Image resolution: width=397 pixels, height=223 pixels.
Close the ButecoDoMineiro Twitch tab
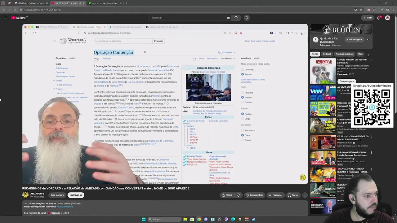click(x=47, y=3)
